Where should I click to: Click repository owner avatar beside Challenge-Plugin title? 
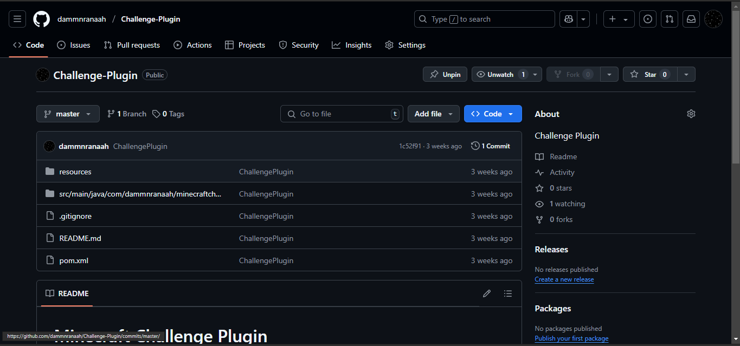[43, 75]
